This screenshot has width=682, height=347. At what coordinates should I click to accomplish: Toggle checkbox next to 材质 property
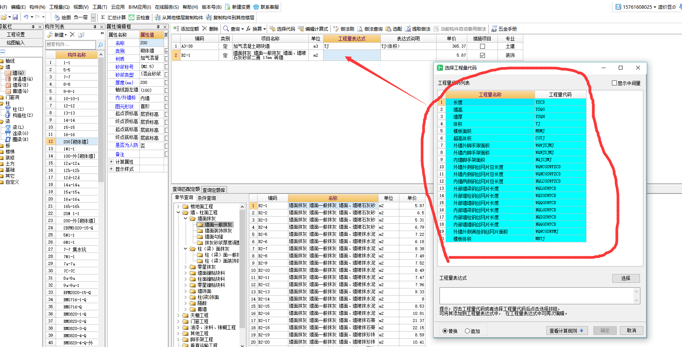(166, 59)
